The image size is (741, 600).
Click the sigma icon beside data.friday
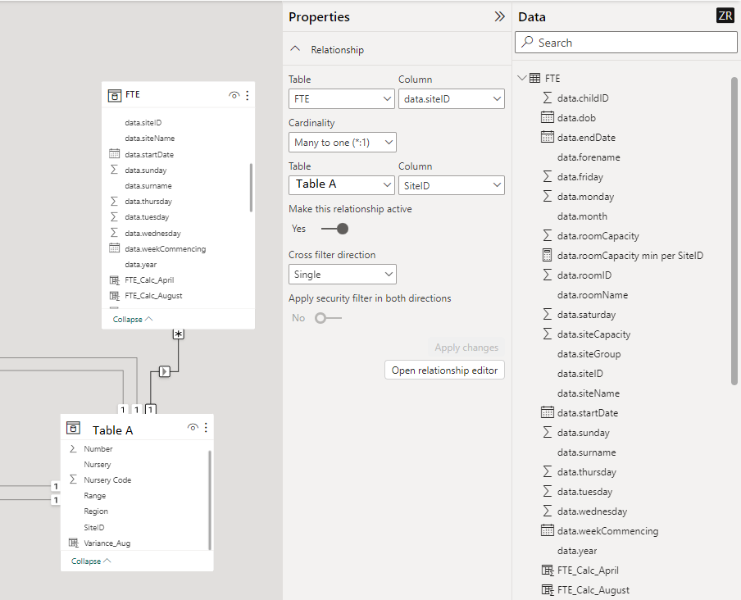548,177
